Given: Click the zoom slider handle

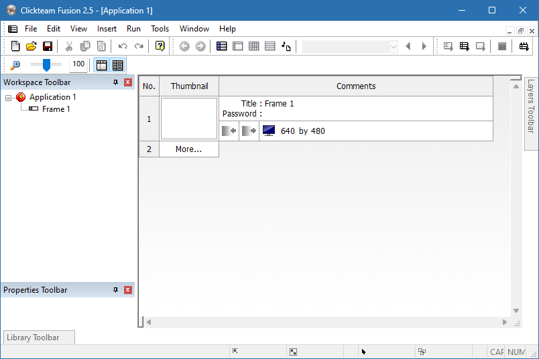Looking at the screenshot, I should [x=46, y=65].
